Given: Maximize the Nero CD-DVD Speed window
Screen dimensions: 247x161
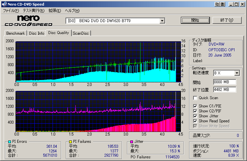Looking at the screenshot, I should coord(236,4).
